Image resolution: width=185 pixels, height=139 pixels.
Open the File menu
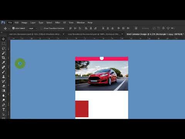pos(10,23)
